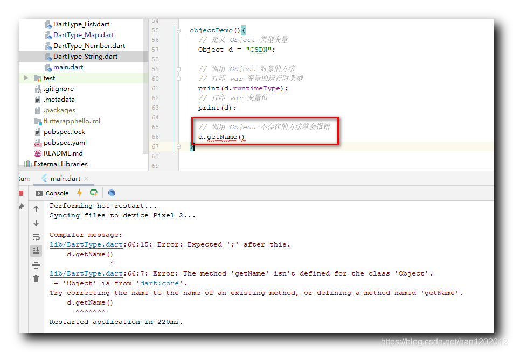Clear console output using the trash icon
This screenshot has height=352, width=513.
coord(36,278)
